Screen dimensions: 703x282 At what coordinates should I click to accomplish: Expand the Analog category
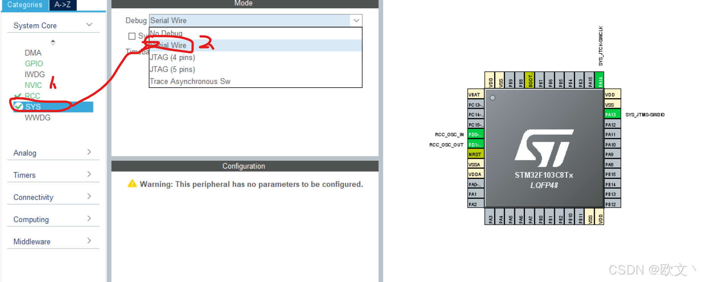pyautogui.click(x=89, y=152)
